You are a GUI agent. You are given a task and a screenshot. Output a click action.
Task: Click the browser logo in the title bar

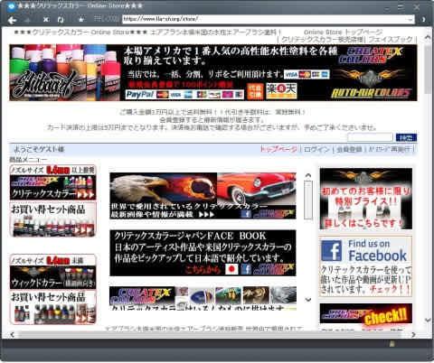(11, 6)
